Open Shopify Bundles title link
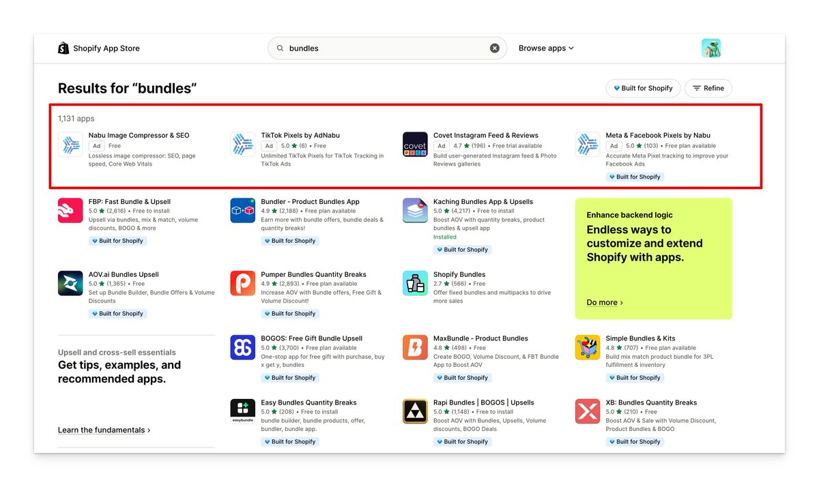 point(459,275)
